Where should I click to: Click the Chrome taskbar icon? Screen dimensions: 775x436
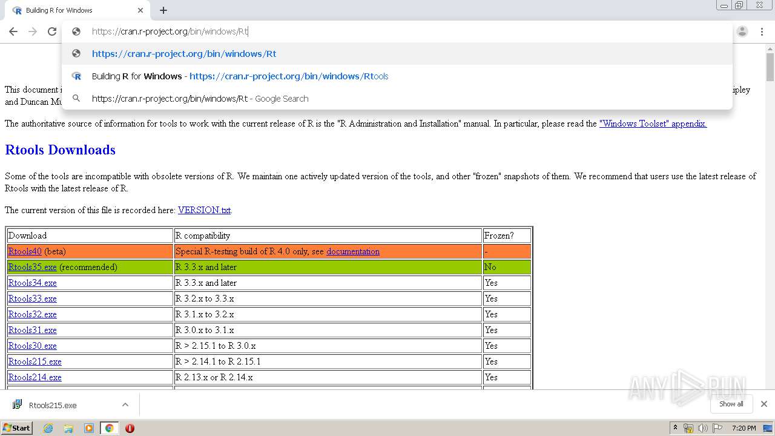(x=110, y=428)
